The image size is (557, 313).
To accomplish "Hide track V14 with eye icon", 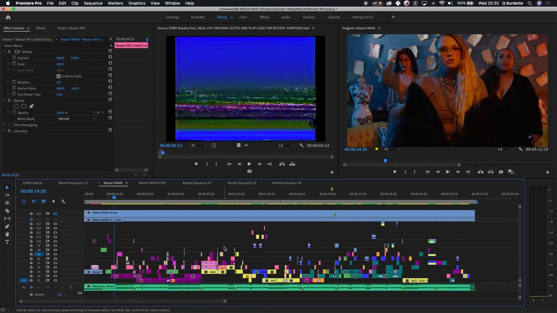I will tap(55, 224).
